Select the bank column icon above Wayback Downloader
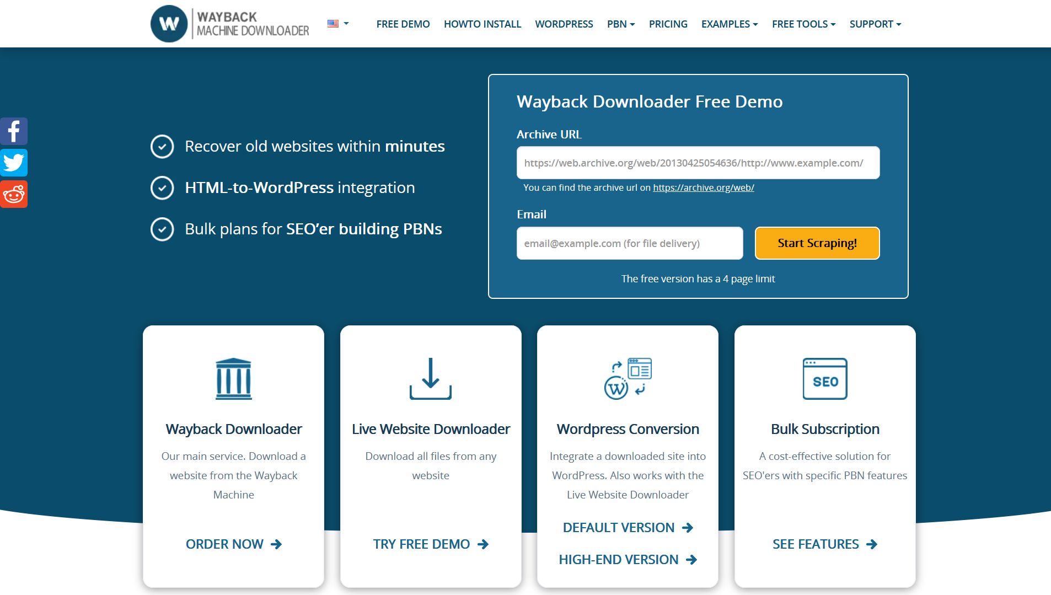Viewport: 1051px width, 595px height. point(233,378)
